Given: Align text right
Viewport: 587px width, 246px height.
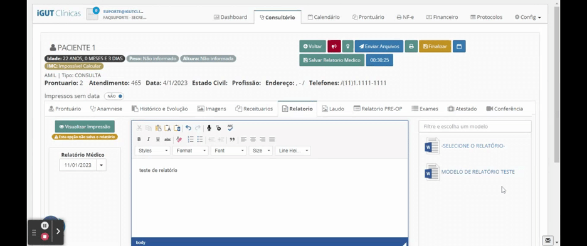Looking at the screenshot, I should pos(262,139).
